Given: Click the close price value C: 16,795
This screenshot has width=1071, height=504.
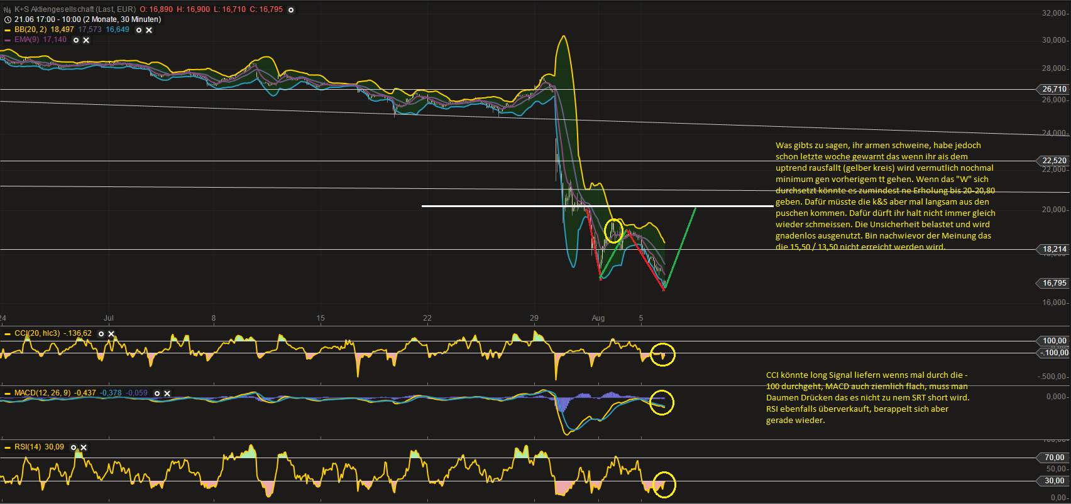Looking at the screenshot, I should click(266, 9).
